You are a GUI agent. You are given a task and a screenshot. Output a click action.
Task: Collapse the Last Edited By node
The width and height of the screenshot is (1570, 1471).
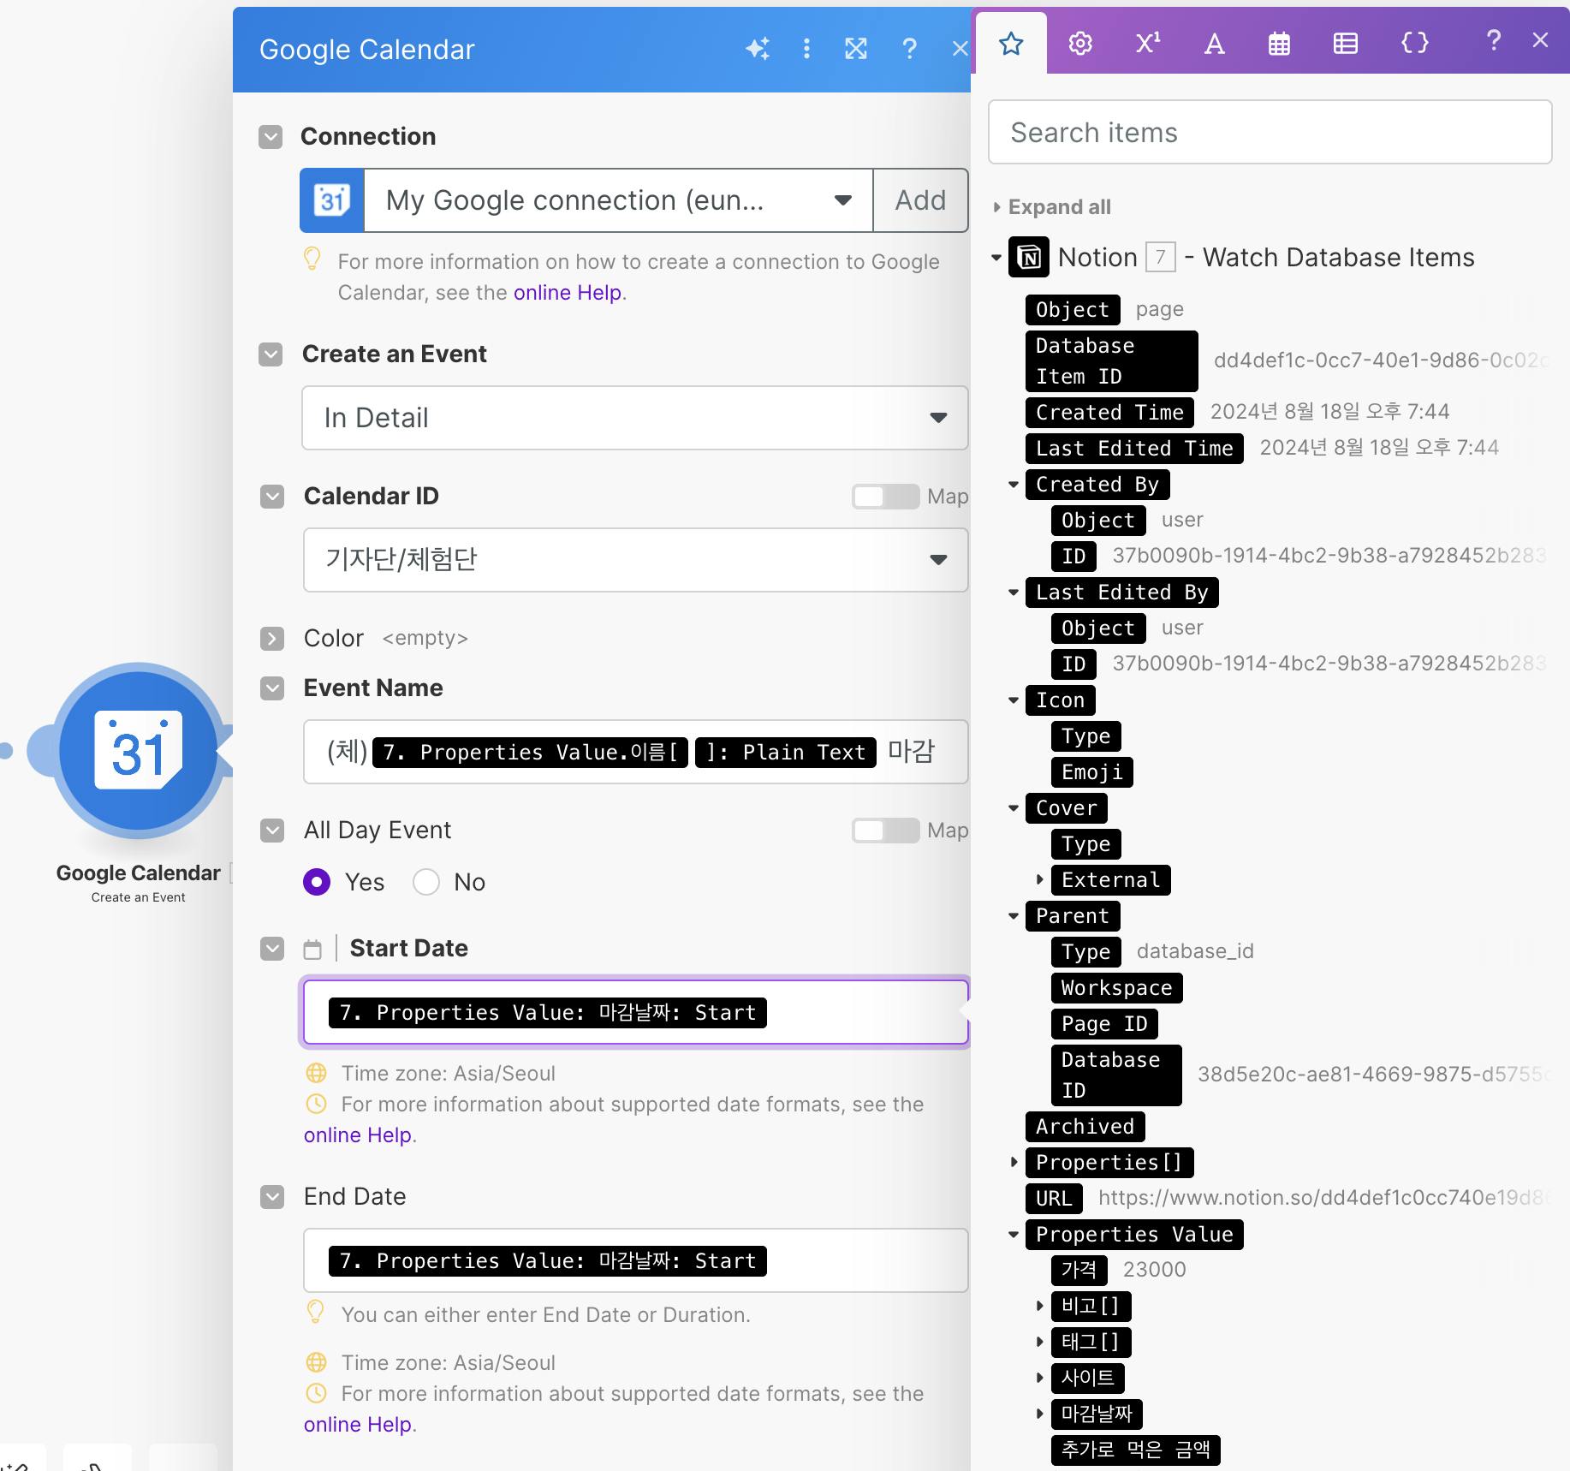[1014, 593]
